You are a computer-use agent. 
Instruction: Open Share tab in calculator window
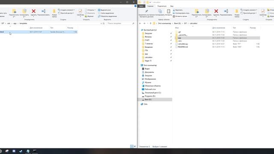point(162,6)
